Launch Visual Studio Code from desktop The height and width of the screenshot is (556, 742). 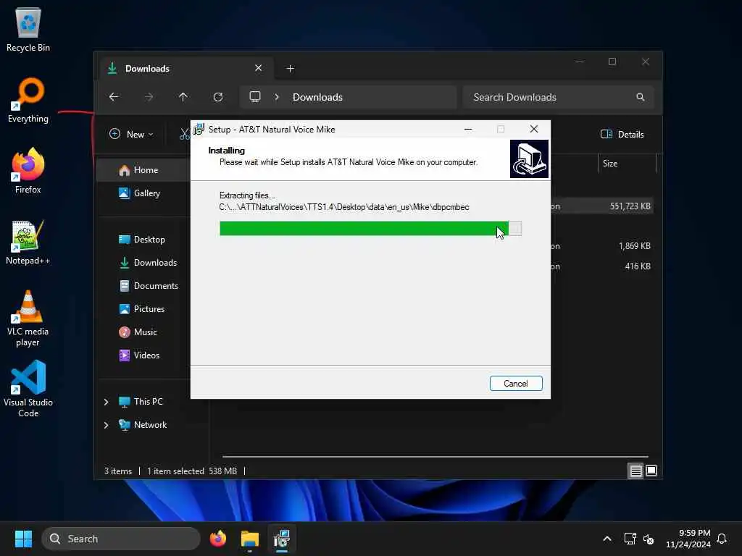28,389
